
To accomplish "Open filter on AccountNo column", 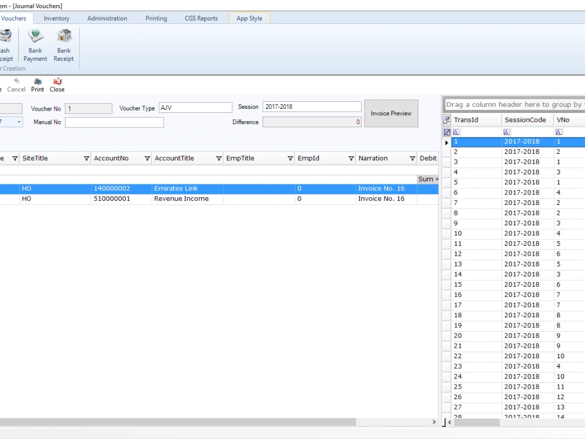I will point(147,158).
